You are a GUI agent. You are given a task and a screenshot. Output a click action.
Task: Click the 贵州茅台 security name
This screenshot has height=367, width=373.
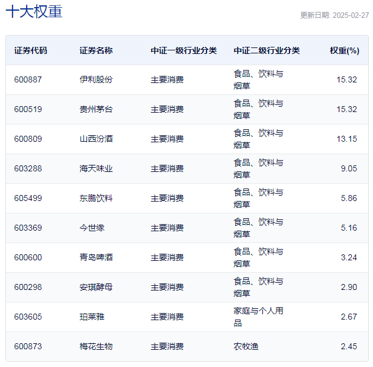tap(96, 109)
